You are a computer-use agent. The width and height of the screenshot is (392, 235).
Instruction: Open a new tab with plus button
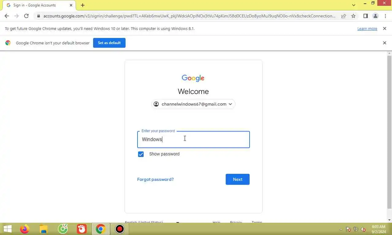[83, 5]
